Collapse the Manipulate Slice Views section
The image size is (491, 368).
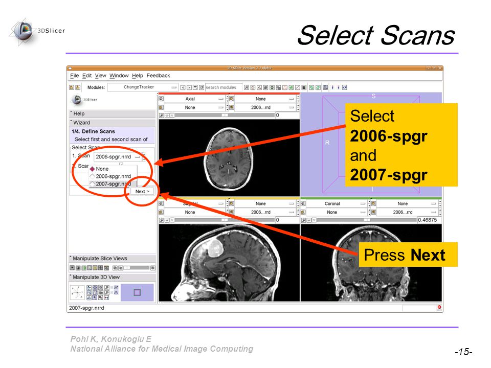tap(112, 259)
